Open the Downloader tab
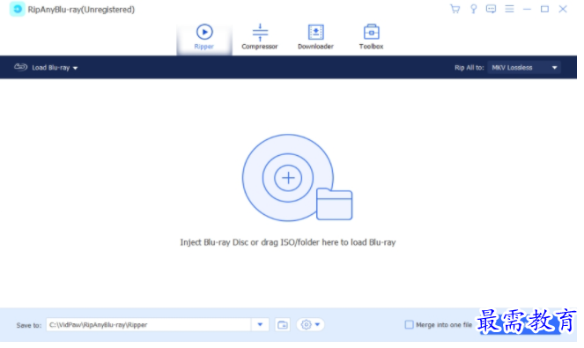Viewport: 584px width, 348px height. pos(315,37)
